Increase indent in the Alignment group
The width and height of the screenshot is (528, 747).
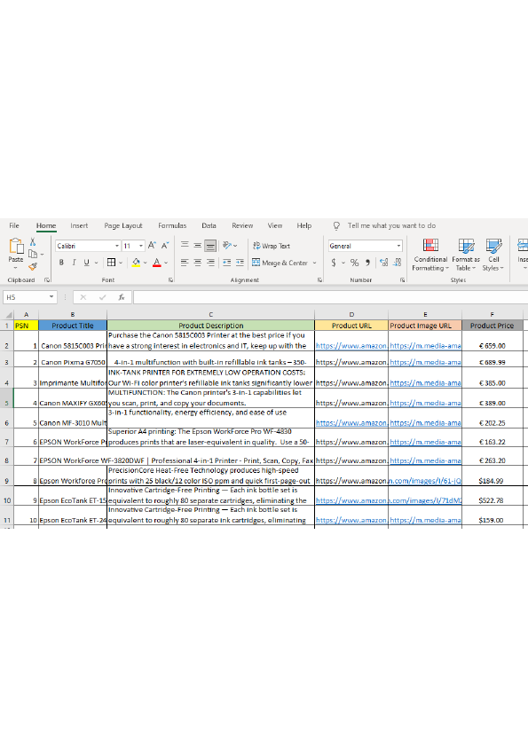tap(240, 263)
